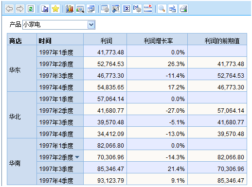The image size is (252, 187).
Task: Expand the 1997年2季度 arrow under 华南
Action: click(x=77, y=157)
